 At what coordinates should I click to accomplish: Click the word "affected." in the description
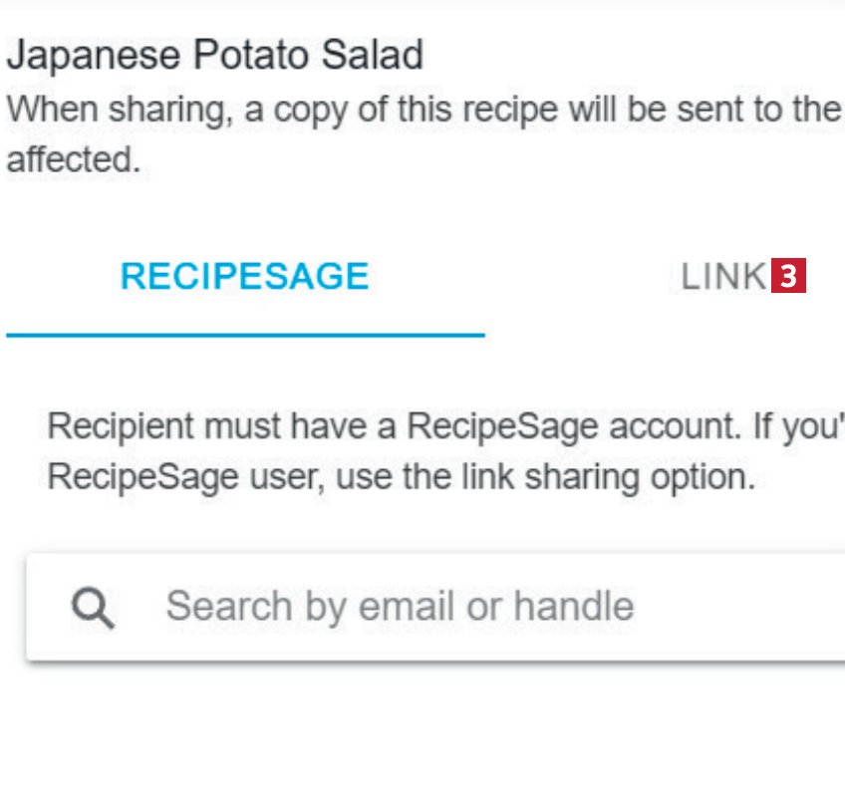(x=74, y=159)
